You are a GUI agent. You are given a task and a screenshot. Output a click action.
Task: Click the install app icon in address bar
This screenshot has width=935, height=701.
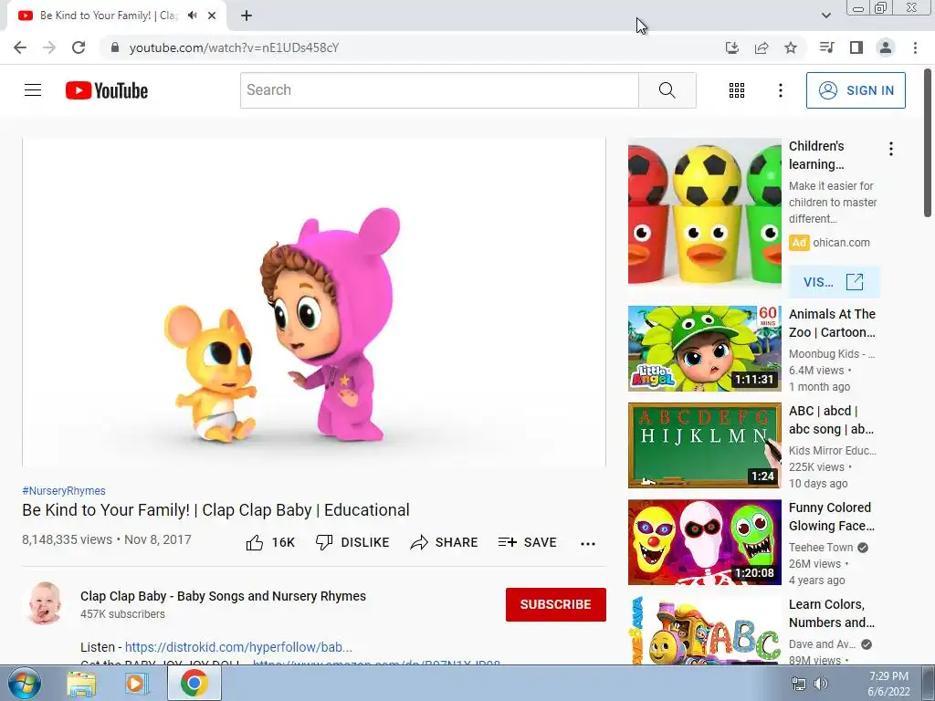732,47
